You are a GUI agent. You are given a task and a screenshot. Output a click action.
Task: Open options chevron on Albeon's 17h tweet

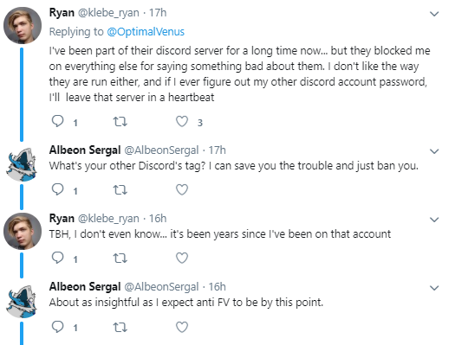tap(434, 151)
